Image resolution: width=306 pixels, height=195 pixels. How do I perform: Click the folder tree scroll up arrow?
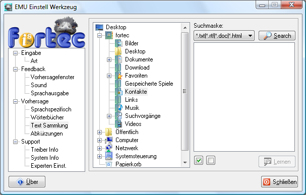[185, 28]
